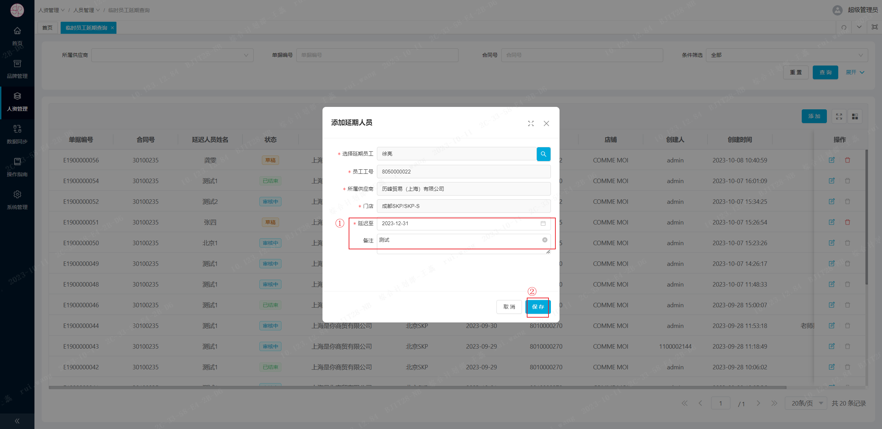This screenshot has height=429, width=882.
Task: Click cell E1900000042
Action: 81,367
